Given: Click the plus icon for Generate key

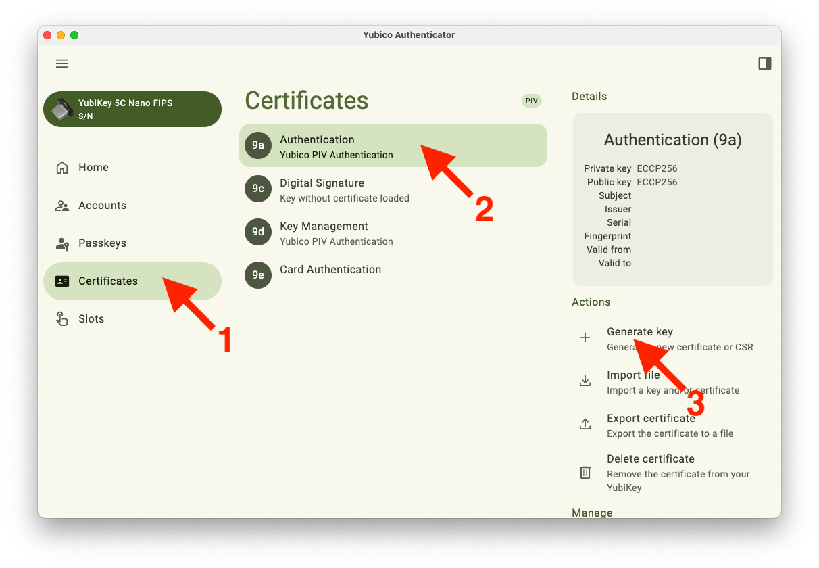Looking at the screenshot, I should 585,337.
